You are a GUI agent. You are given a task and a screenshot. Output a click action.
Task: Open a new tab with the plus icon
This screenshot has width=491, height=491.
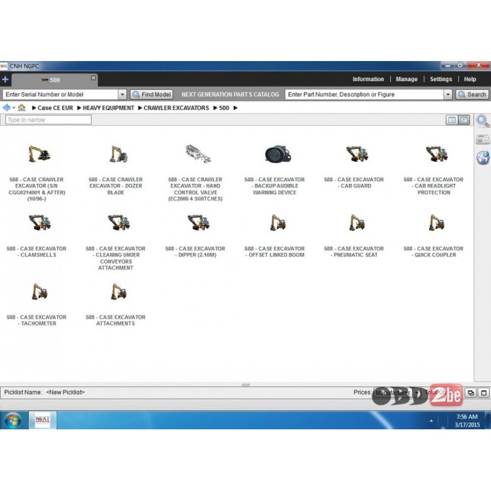(x=5, y=79)
